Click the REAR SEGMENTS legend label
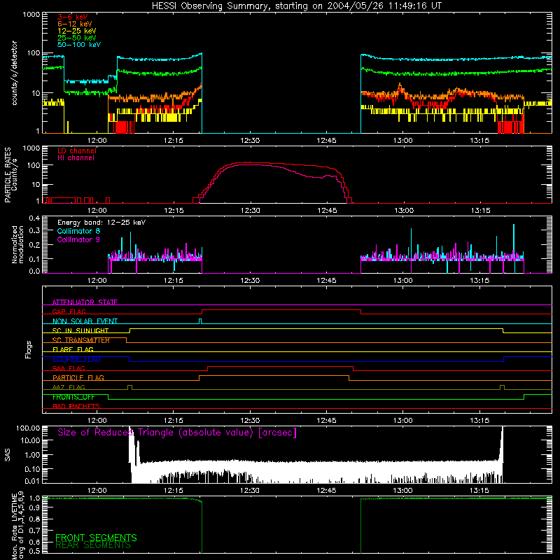This screenshot has height=560, width=560. 93,545
